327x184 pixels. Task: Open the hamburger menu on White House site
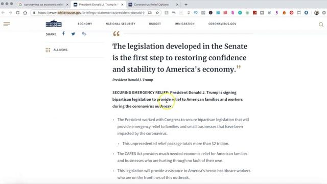click(7, 24)
